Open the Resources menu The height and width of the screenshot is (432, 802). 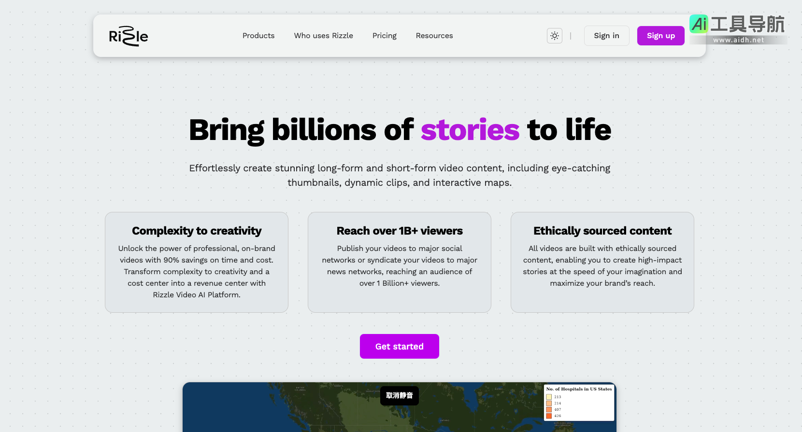pos(434,36)
